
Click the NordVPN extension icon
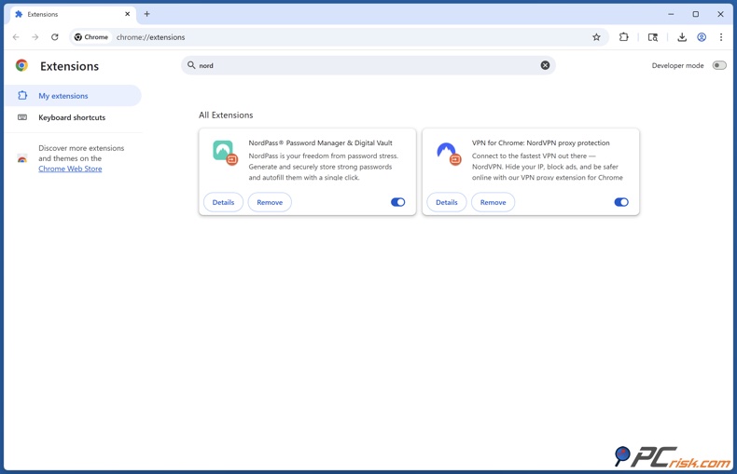447,151
